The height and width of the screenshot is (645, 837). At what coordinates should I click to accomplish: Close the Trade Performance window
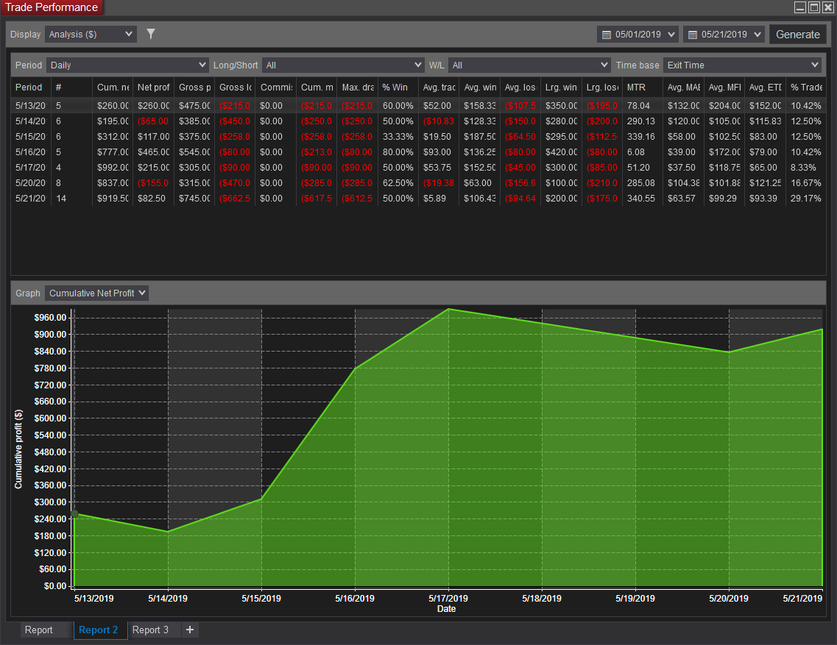click(828, 7)
